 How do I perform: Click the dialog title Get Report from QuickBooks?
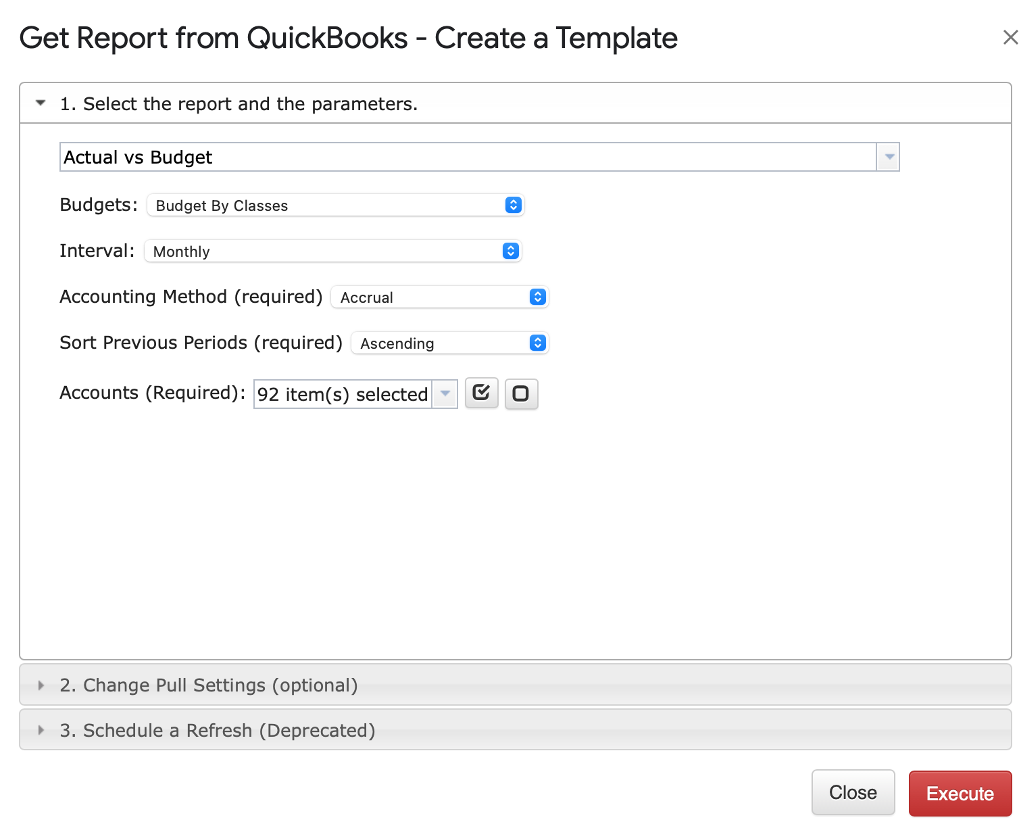[x=349, y=38]
